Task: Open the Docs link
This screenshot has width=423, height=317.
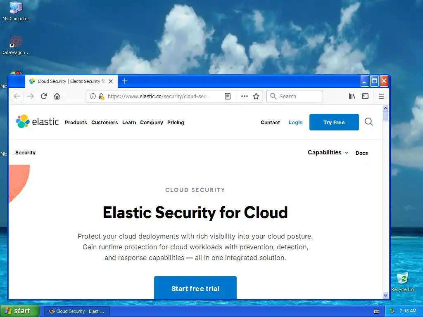Action: pos(362,153)
